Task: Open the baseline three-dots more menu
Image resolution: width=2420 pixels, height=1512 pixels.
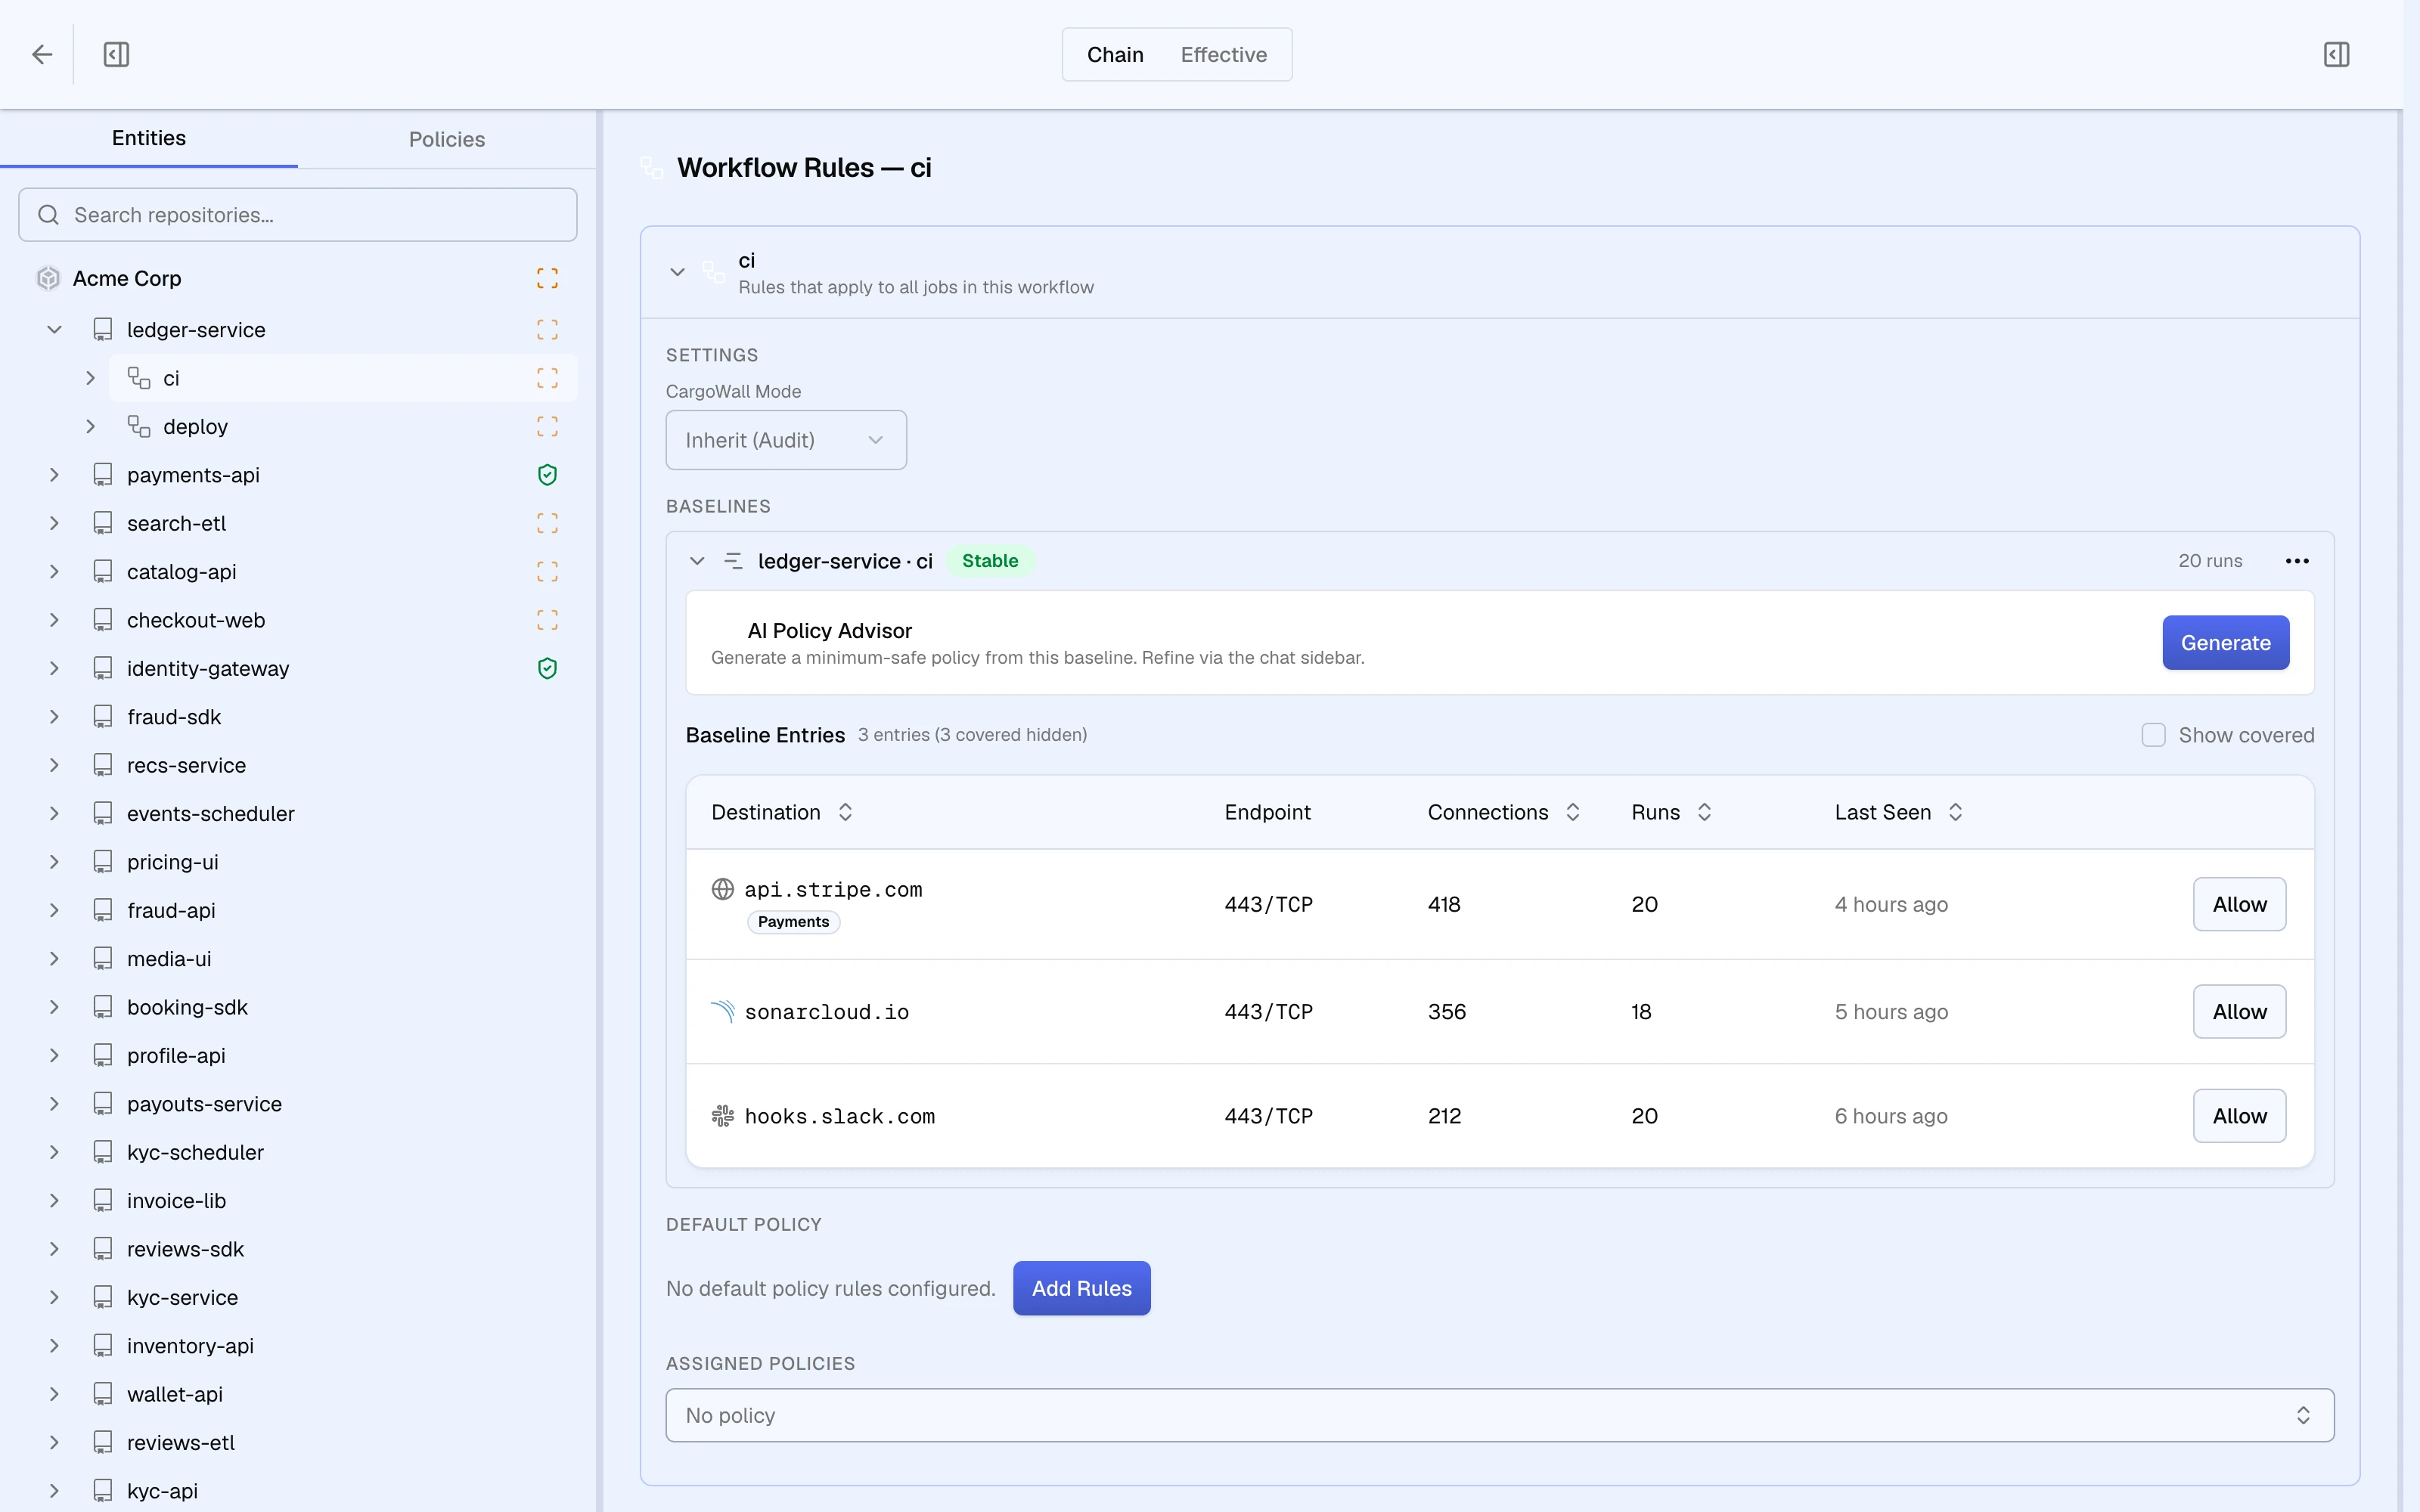Action: point(2297,561)
